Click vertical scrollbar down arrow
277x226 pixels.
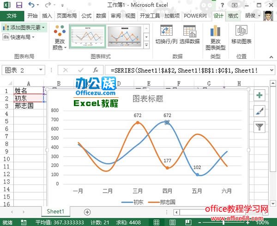click(x=273, y=203)
